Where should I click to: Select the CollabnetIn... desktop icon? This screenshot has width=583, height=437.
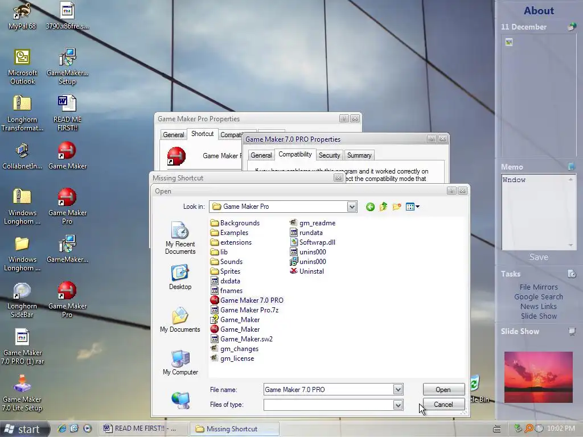coord(22,156)
